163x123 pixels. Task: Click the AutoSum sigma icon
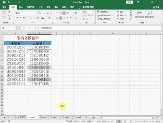pyautogui.click(x=131, y=12)
